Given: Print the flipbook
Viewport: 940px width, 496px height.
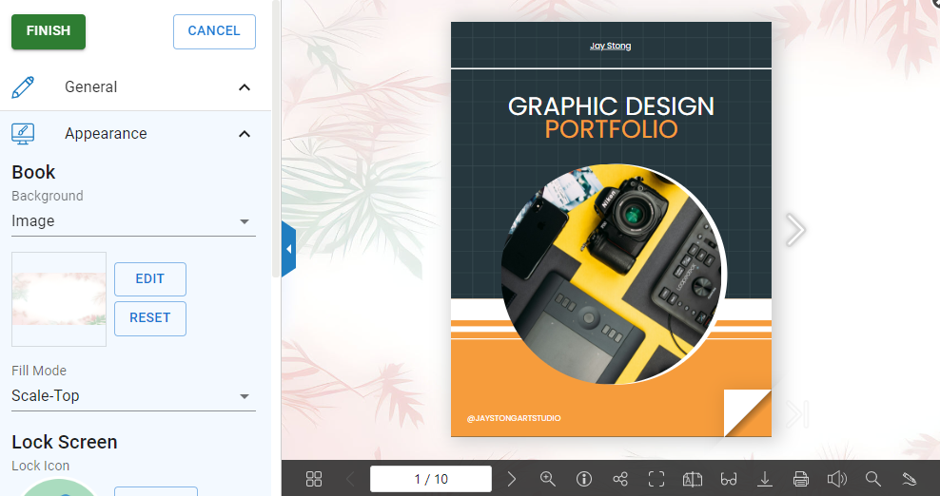Looking at the screenshot, I should [801, 479].
